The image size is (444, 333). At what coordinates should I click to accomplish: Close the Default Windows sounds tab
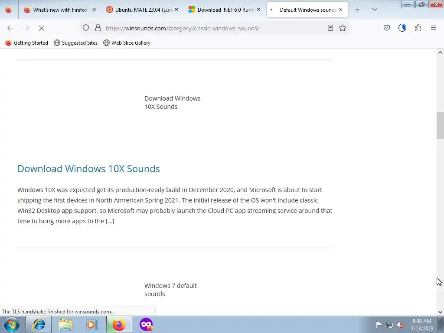(x=341, y=10)
